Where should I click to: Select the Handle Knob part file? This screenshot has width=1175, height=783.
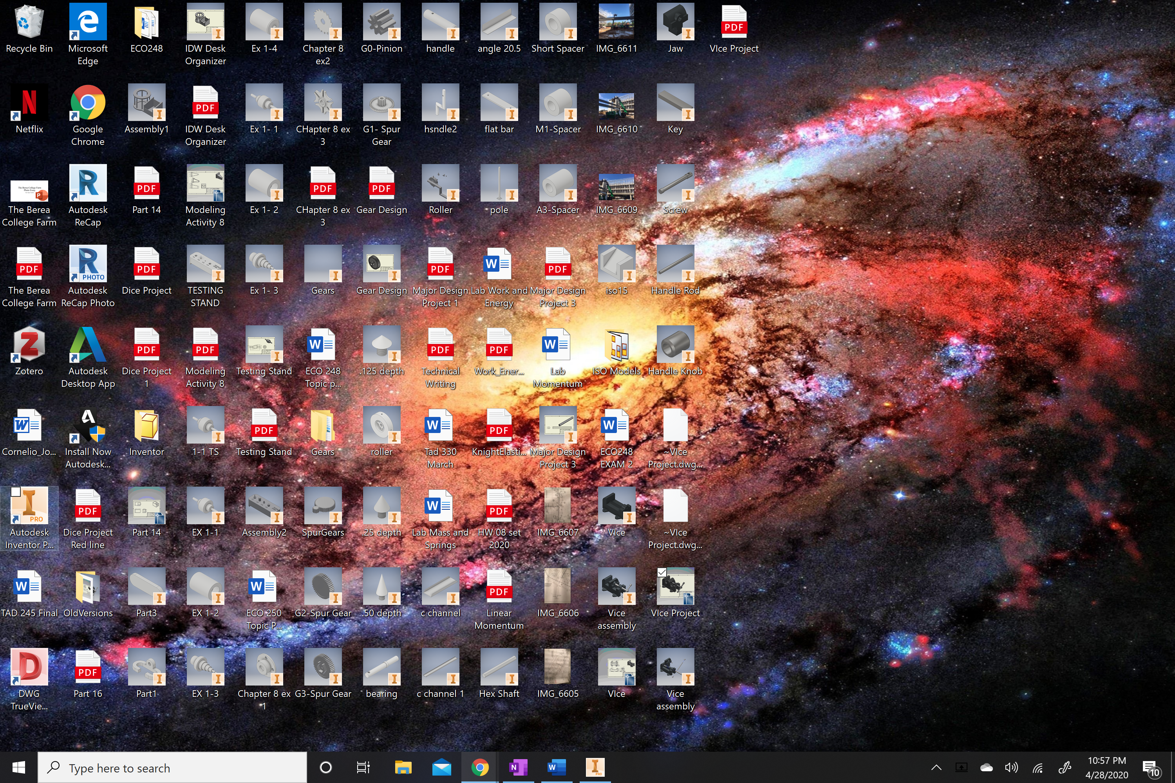point(675,352)
